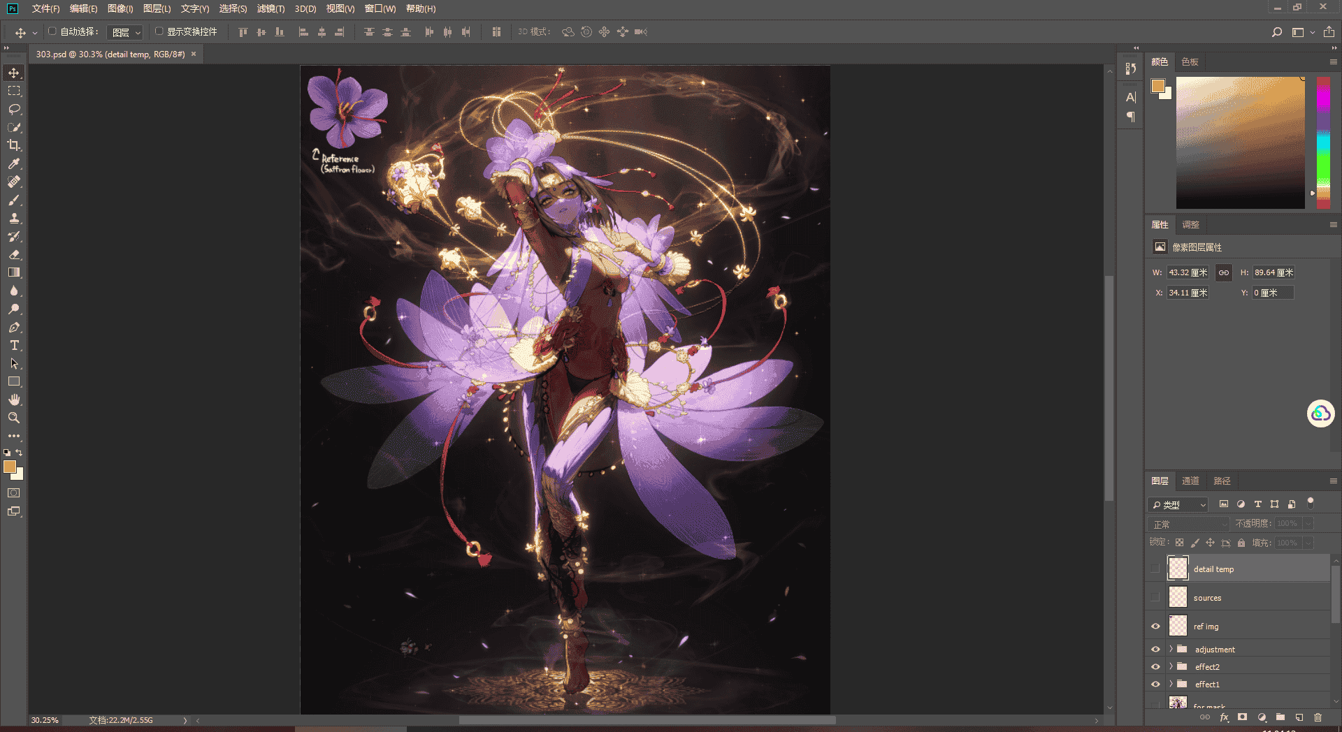The image size is (1342, 732).
Task: Select the Hand tool
Action: coord(14,400)
